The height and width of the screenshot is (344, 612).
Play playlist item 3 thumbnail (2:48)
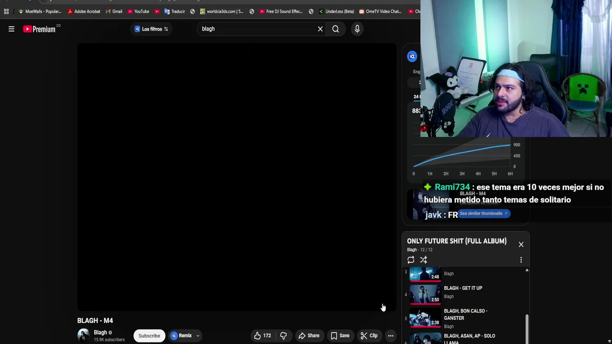425,274
